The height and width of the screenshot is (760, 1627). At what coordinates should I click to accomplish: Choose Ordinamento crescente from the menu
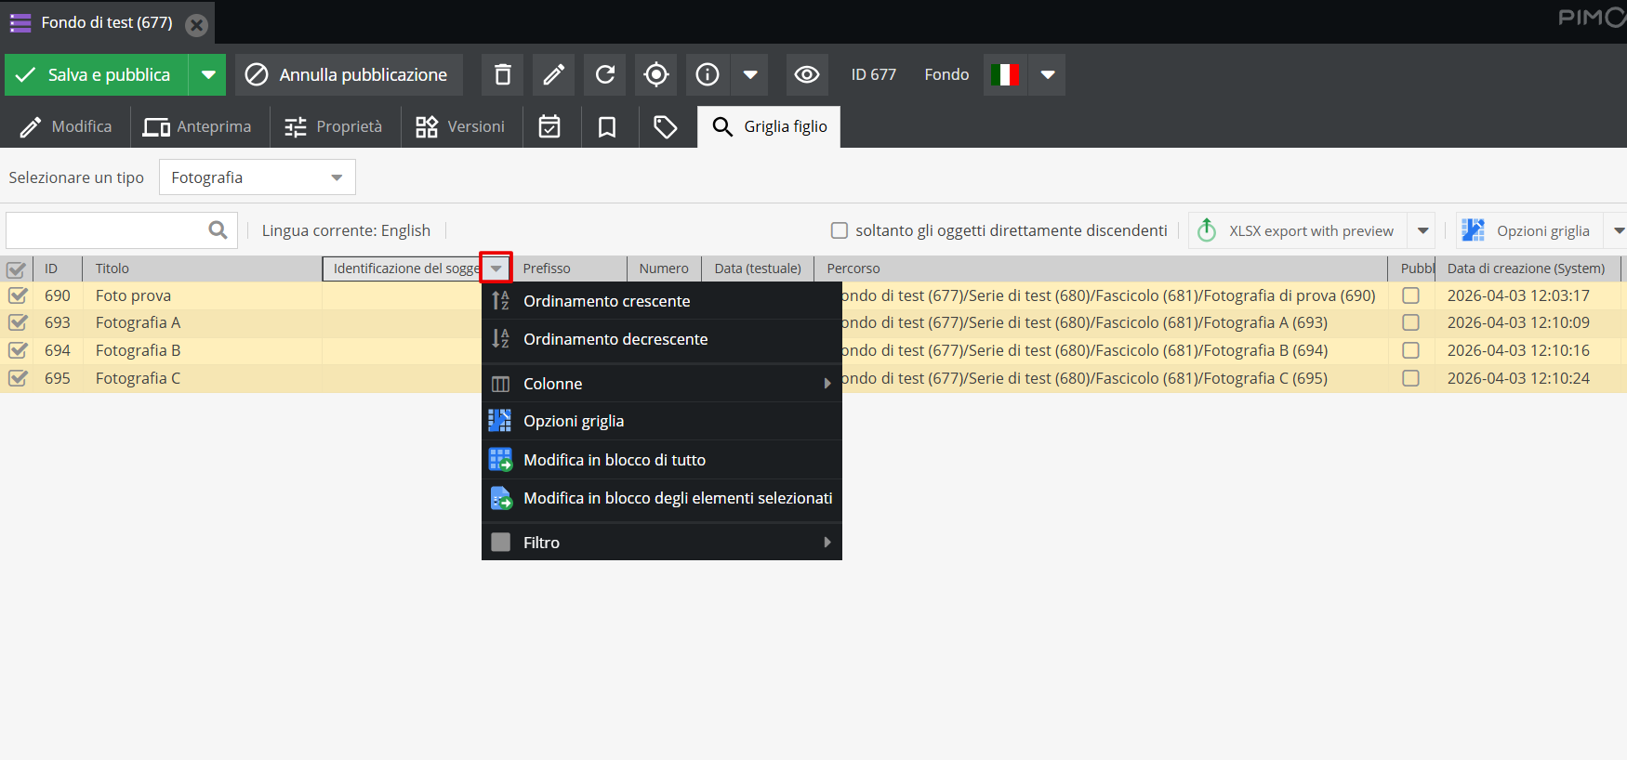[x=606, y=301]
